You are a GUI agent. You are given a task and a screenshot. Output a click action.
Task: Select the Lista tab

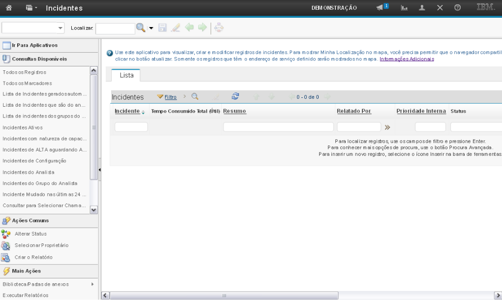(x=126, y=75)
